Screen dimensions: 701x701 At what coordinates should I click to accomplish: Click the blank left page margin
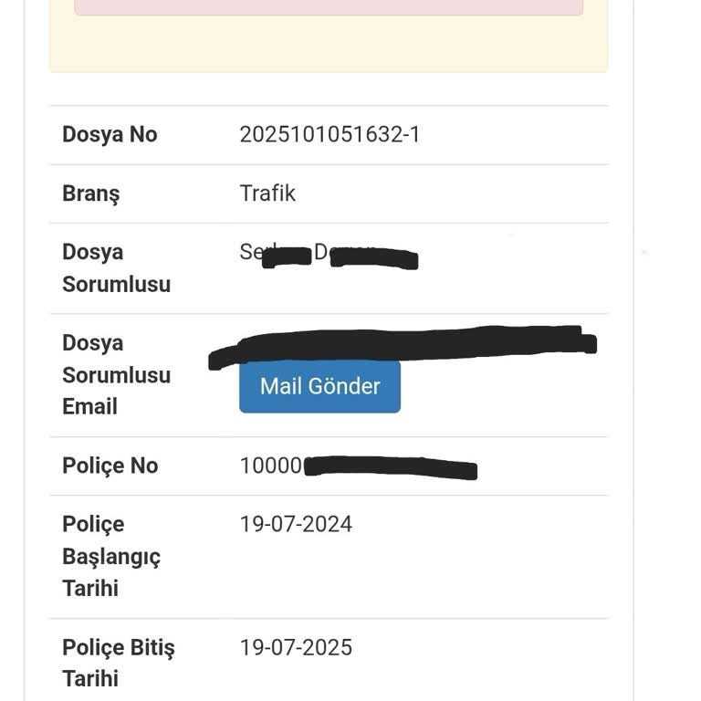pyautogui.click(x=11, y=365)
